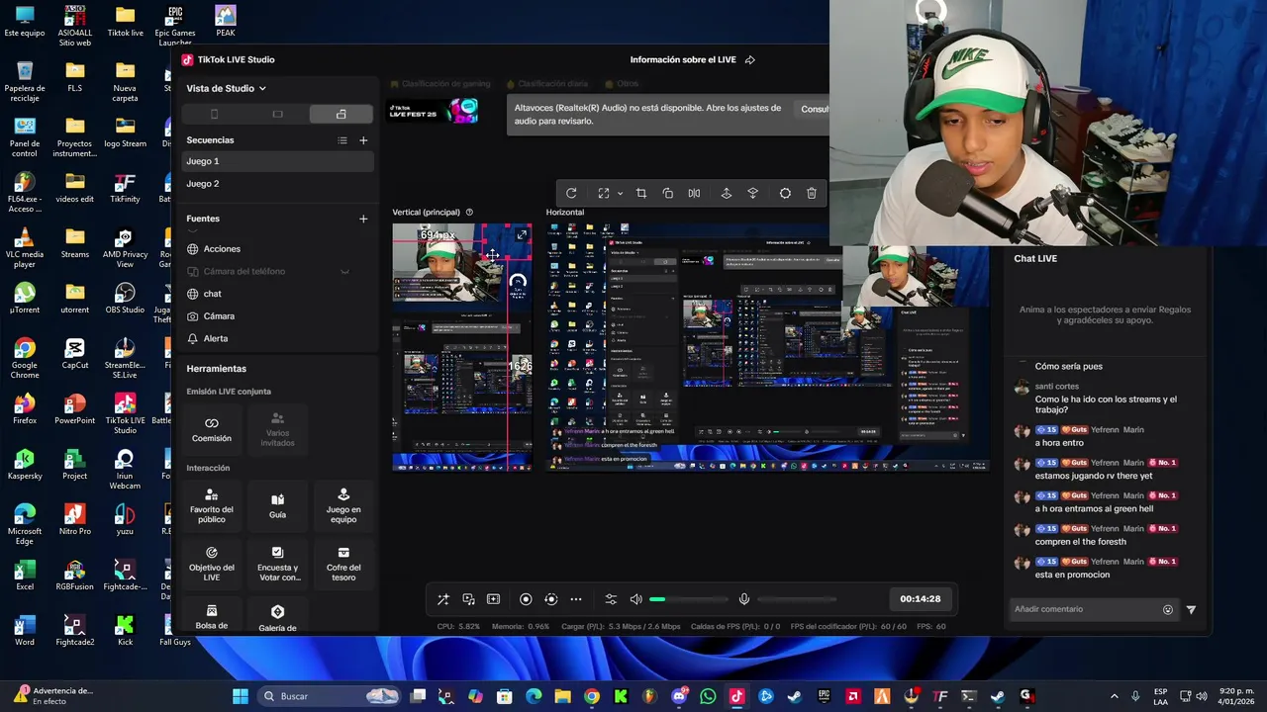
Task: Move source layer up in toolbar
Action: click(726, 194)
